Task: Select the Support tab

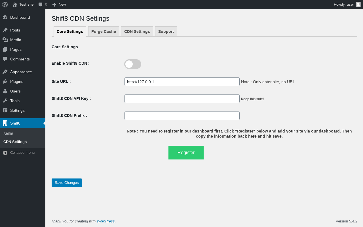Action: click(x=166, y=31)
